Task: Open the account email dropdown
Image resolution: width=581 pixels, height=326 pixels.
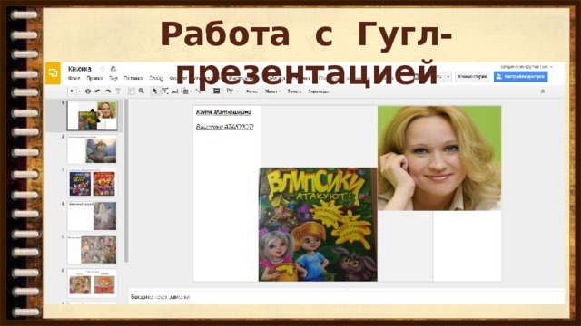Action: 527,66
